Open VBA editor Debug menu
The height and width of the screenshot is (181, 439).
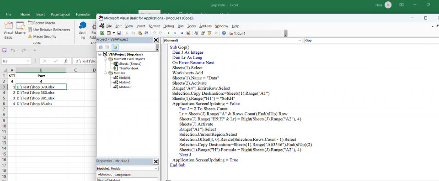169,26
